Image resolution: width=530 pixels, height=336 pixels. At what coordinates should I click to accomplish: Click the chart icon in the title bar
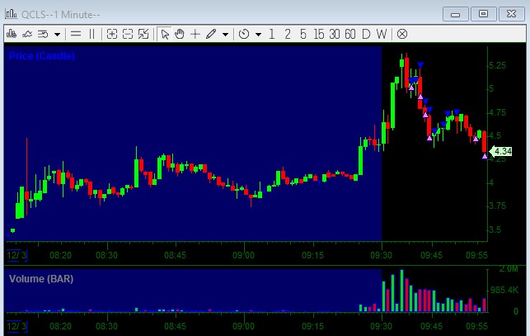pos(12,14)
